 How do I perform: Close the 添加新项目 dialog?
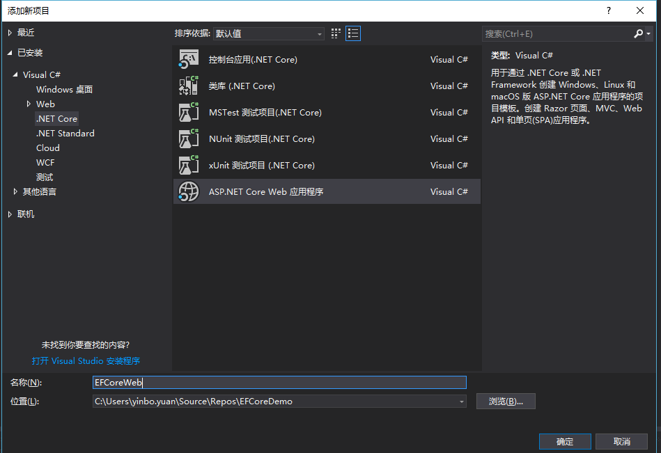(x=640, y=10)
